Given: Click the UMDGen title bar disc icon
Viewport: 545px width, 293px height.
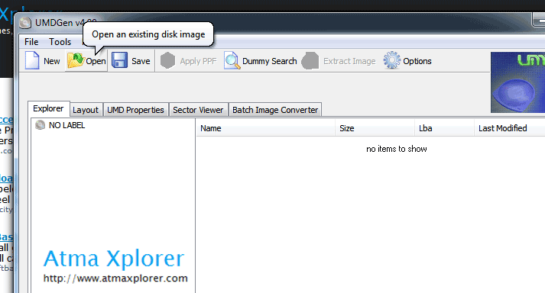Looking at the screenshot, I should click(x=25, y=23).
